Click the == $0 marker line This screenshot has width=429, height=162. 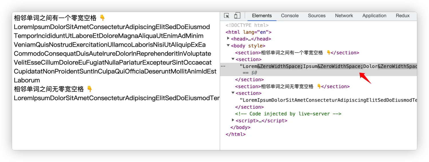click(250, 73)
